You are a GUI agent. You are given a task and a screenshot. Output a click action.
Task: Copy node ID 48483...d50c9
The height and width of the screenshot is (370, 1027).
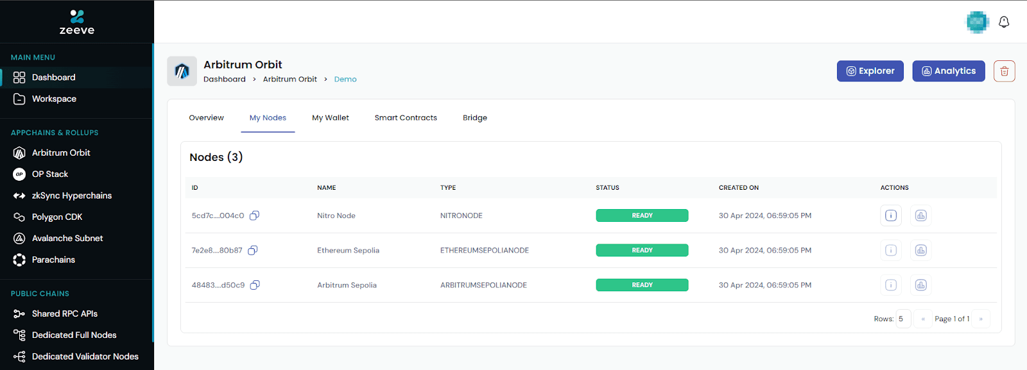tap(255, 285)
